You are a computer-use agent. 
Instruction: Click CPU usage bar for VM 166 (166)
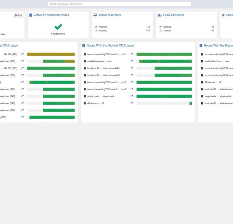51,54
